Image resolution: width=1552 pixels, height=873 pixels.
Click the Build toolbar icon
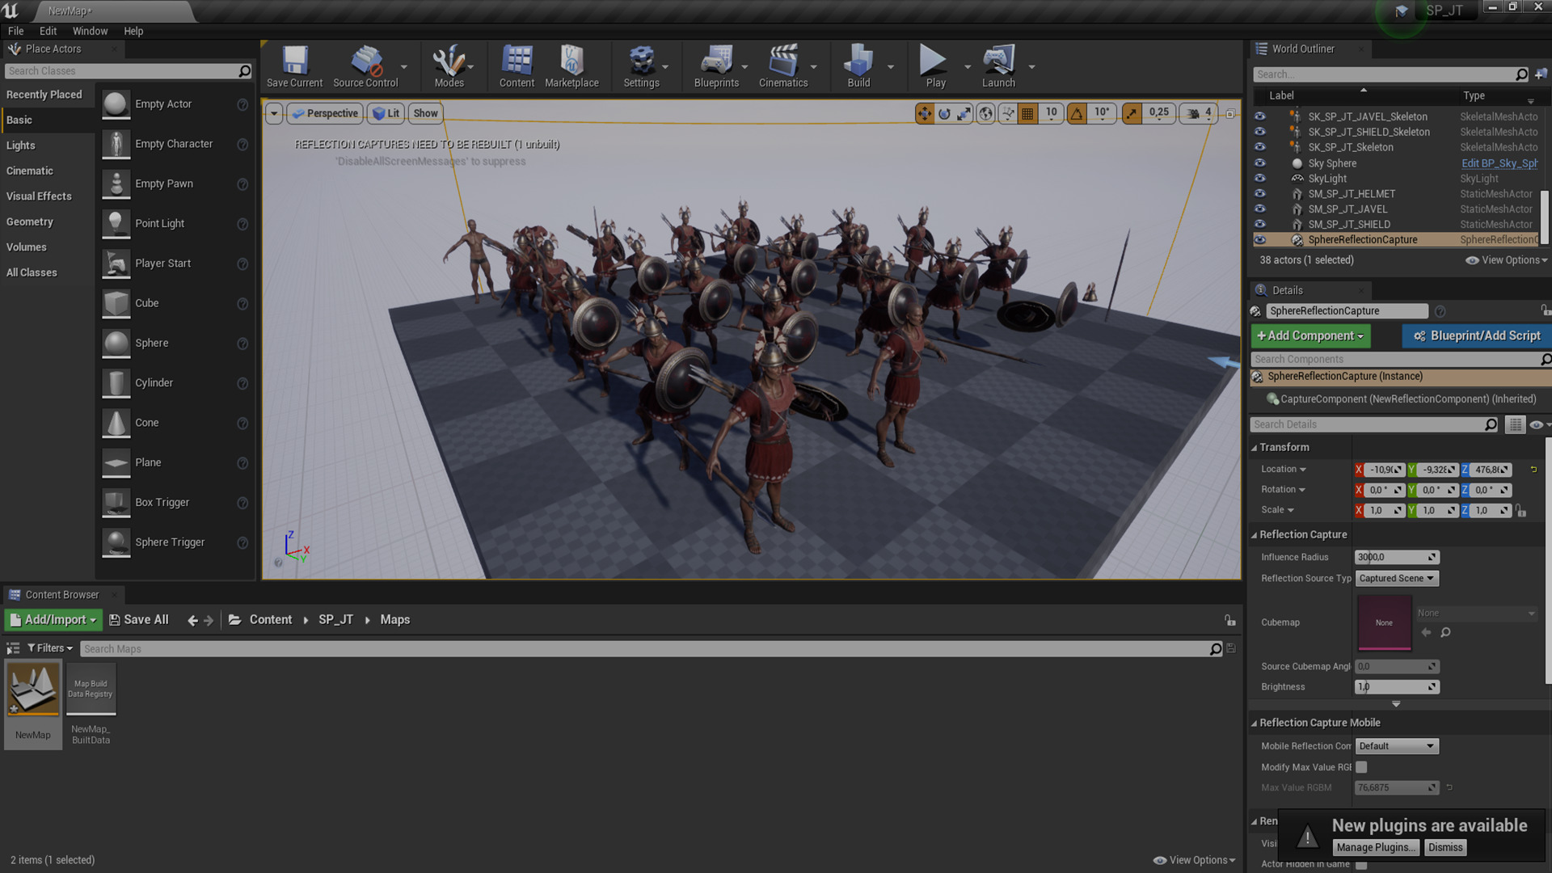coord(858,66)
